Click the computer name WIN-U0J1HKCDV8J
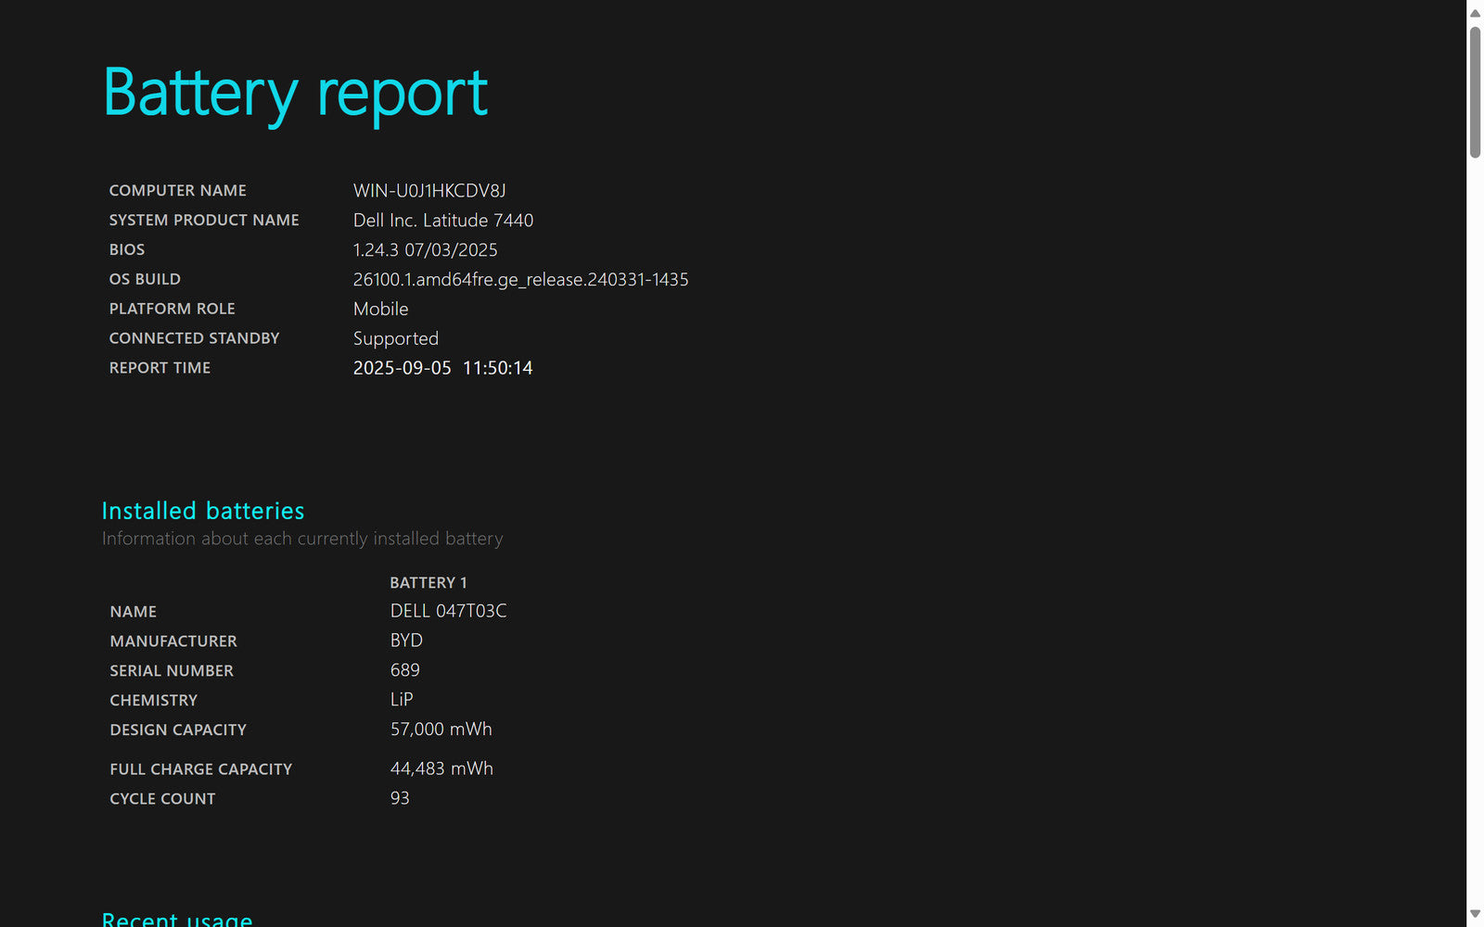This screenshot has width=1484, height=927. coord(429,191)
